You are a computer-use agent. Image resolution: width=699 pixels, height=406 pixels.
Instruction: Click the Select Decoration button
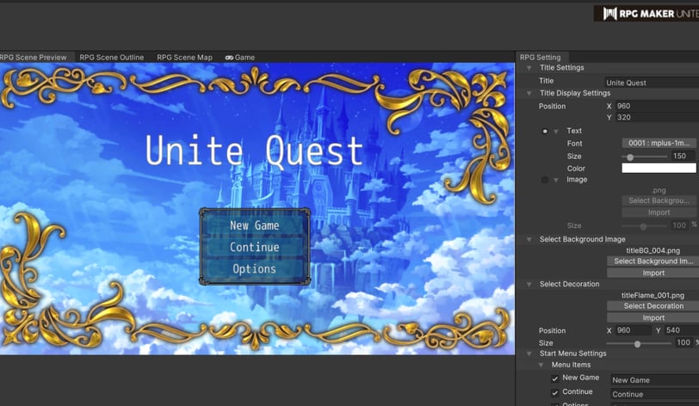click(653, 305)
